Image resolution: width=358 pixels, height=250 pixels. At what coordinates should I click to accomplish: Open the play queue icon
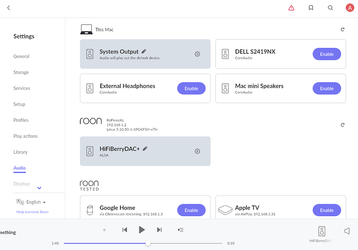pyautogui.click(x=181, y=230)
